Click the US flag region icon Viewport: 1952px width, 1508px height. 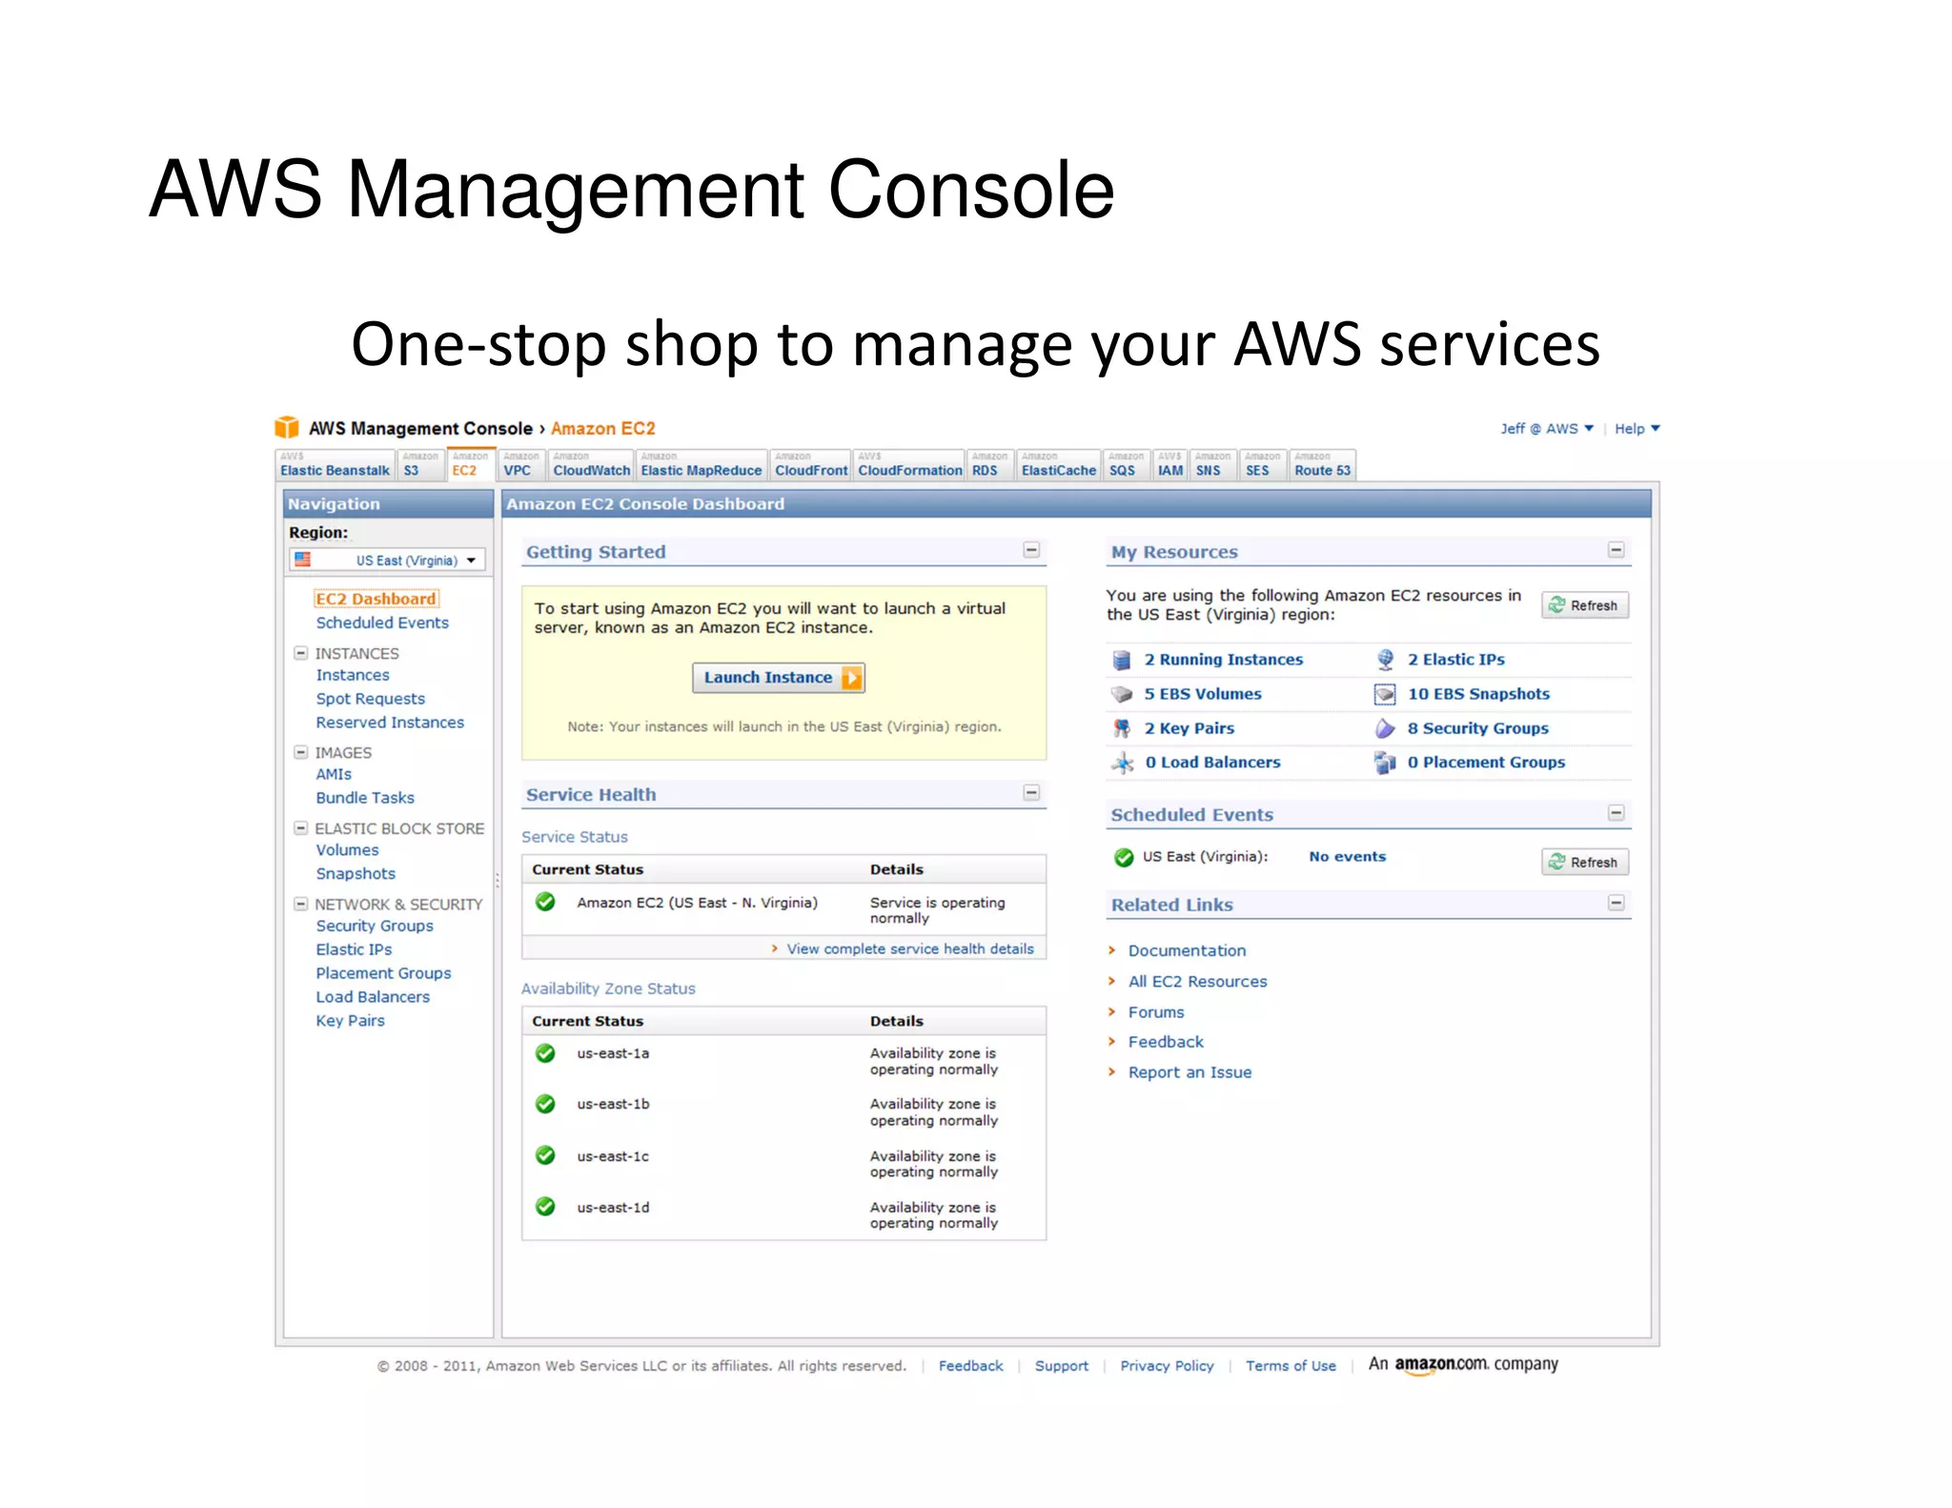tap(303, 560)
